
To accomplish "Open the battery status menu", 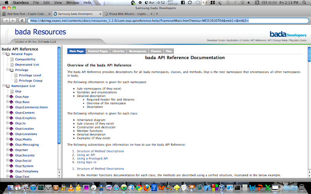I will (x=269, y=3).
